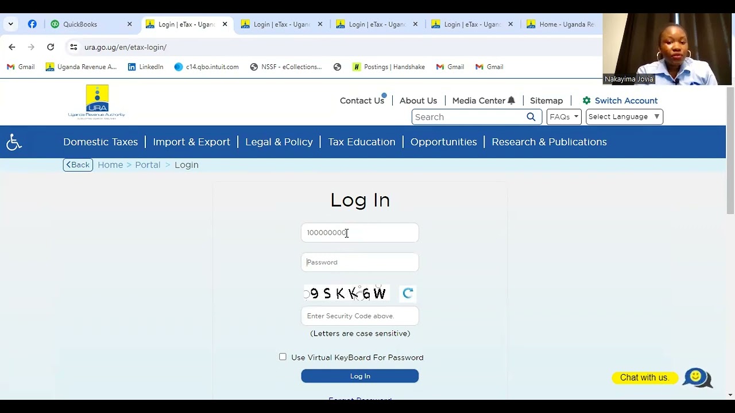This screenshot has height=413, width=735.
Task: Open the Chat with us bubble
Action: tap(644, 377)
